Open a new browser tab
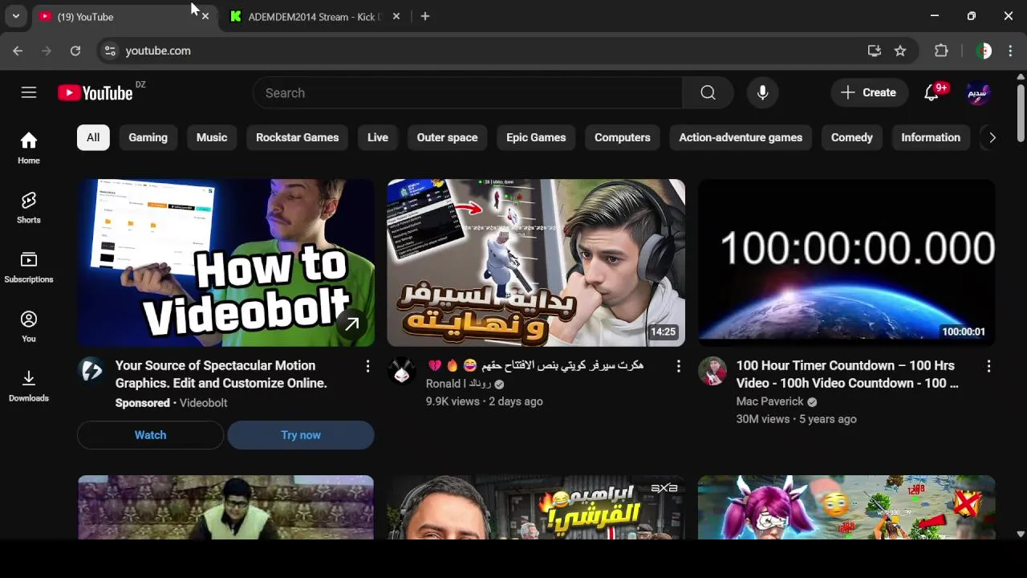Image resolution: width=1027 pixels, height=578 pixels. tap(425, 16)
